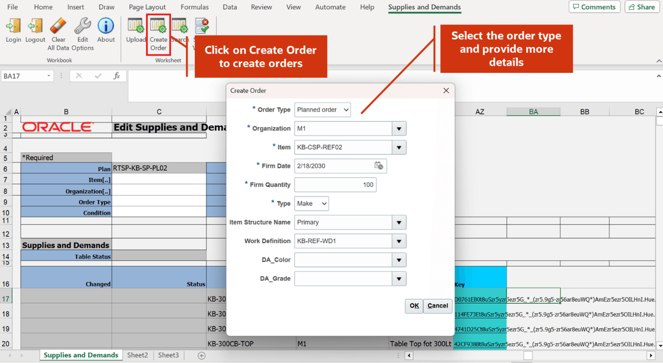Open the Formulas ribbon tab

[x=194, y=7]
